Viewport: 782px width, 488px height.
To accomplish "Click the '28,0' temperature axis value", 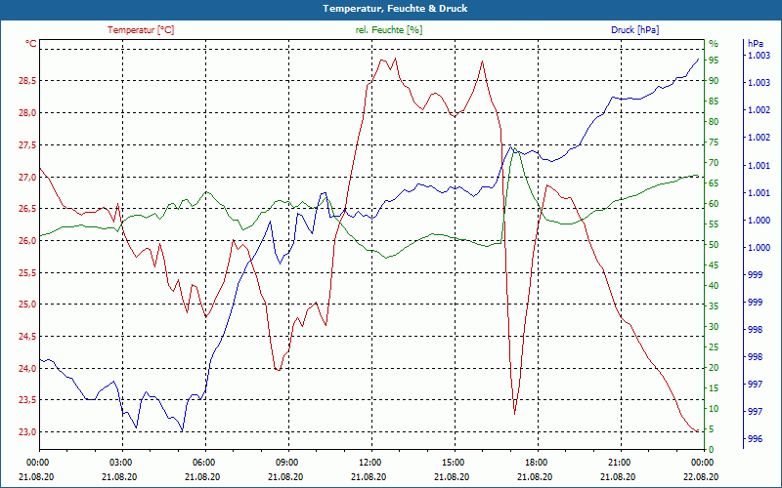I will tap(27, 113).
